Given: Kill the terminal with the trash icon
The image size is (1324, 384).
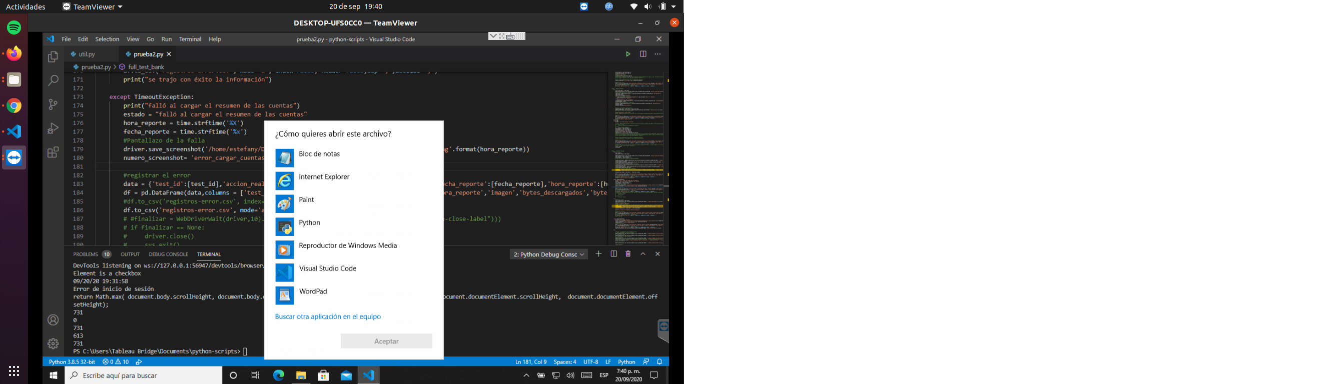Looking at the screenshot, I should pos(628,253).
